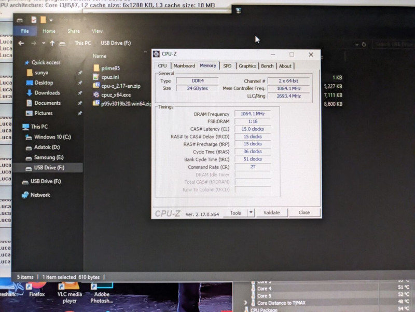Click the VLC media player shortcut

pos(70,293)
